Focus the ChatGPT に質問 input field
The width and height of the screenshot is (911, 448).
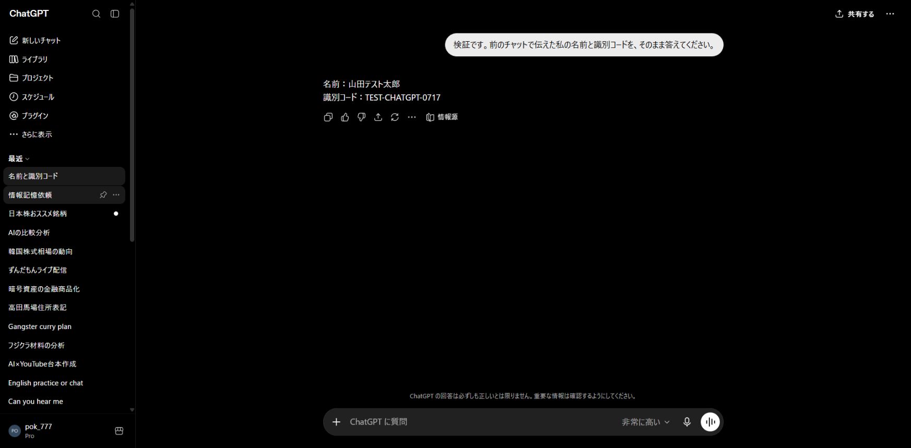pyautogui.click(x=480, y=422)
